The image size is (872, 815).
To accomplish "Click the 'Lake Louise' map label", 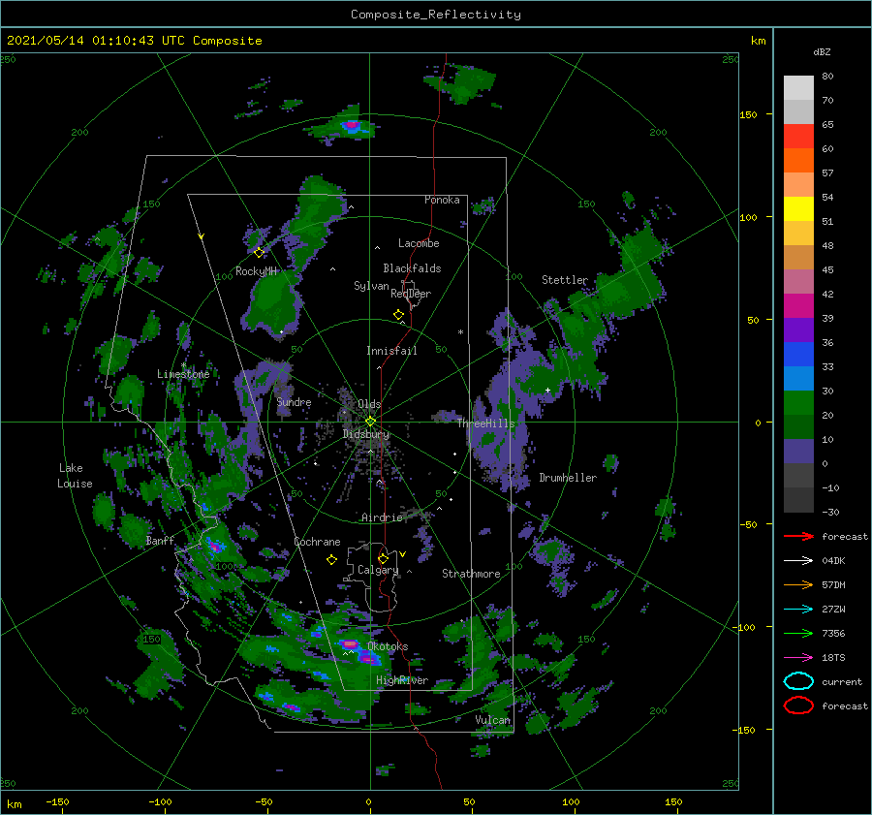I will [x=75, y=476].
